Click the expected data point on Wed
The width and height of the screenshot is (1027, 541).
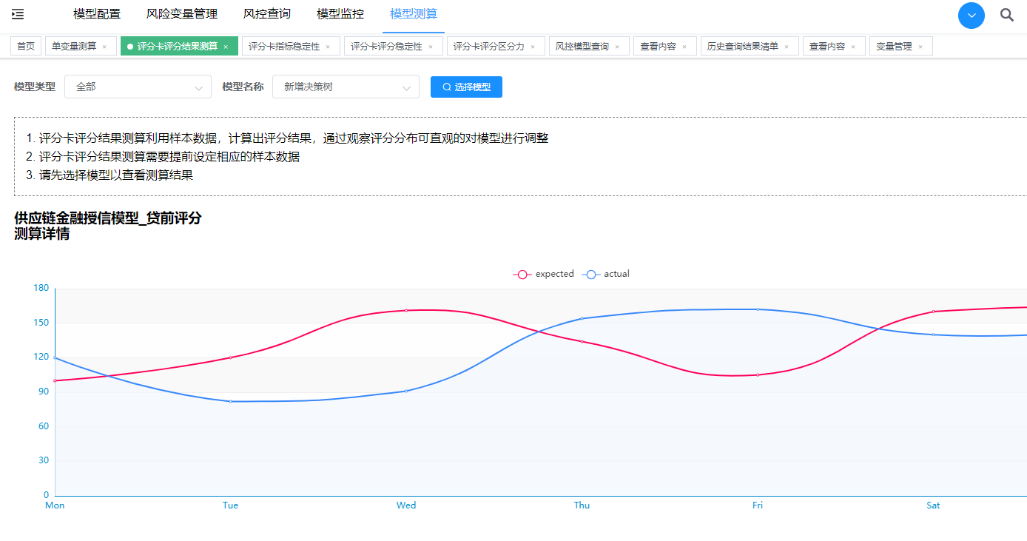(406, 310)
